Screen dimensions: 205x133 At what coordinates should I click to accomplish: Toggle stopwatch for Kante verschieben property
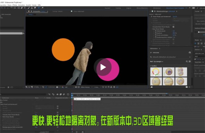point(156,35)
